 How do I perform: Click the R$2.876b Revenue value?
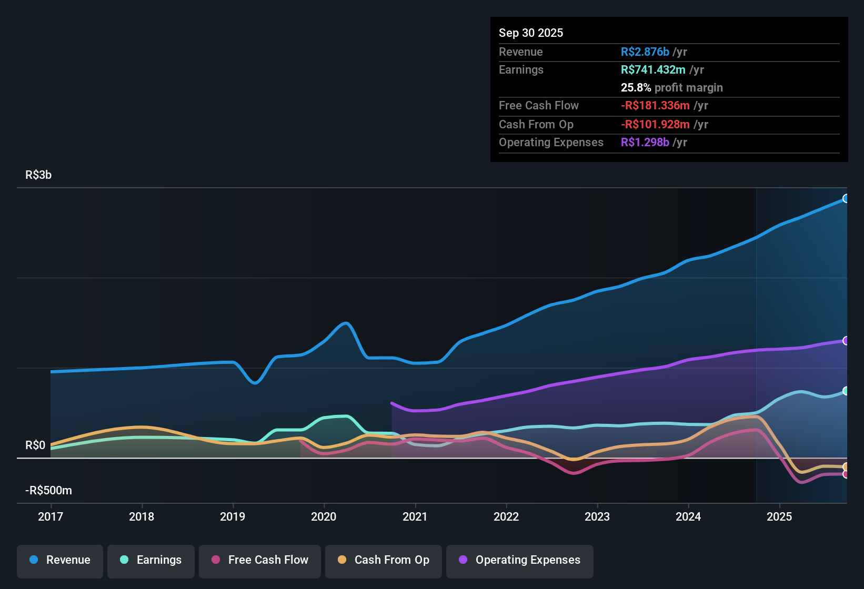645,52
